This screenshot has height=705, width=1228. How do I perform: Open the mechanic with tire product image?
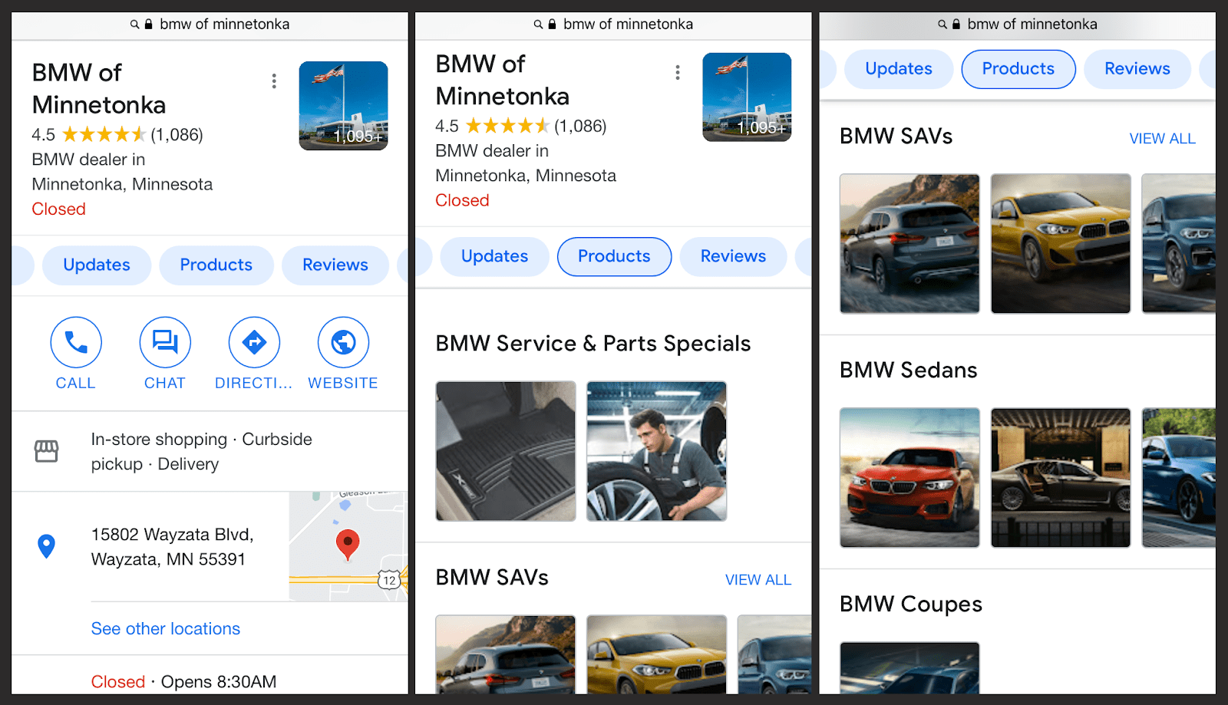(657, 451)
